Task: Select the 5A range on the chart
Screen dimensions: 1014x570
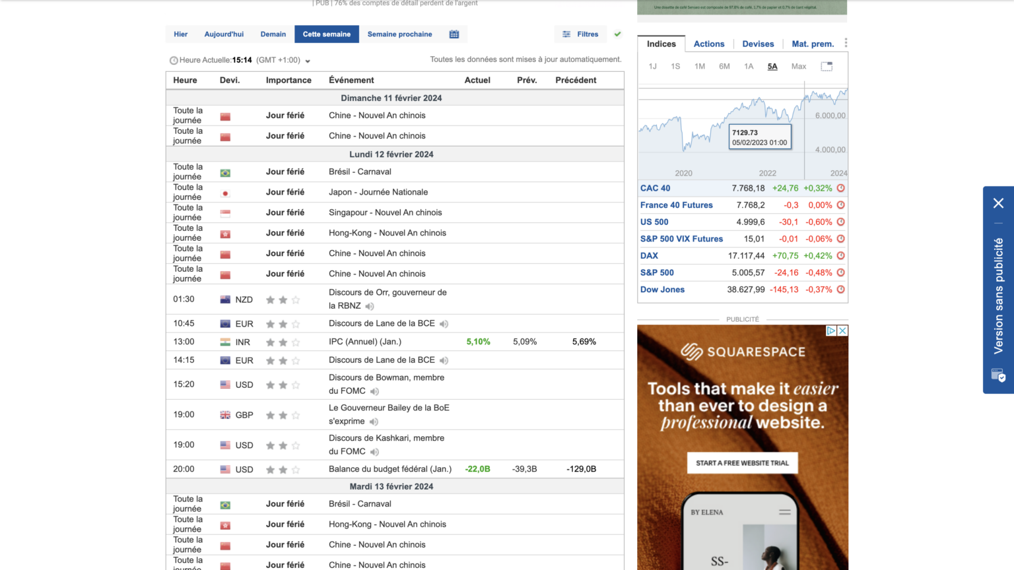Action: tap(772, 66)
